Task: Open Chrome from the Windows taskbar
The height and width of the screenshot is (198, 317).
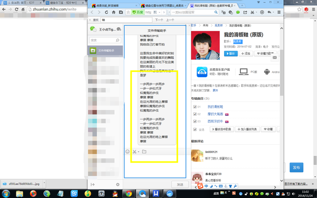Action: [128, 194]
